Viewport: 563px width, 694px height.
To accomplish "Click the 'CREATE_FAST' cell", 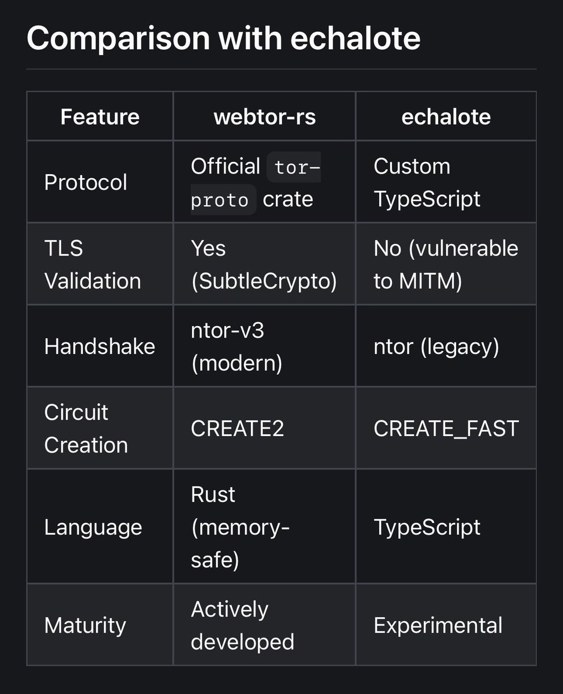I will tap(446, 429).
